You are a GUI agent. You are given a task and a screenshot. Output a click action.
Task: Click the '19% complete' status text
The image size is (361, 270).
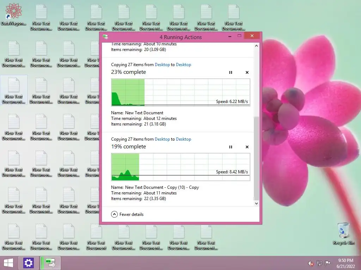click(x=128, y=147)
